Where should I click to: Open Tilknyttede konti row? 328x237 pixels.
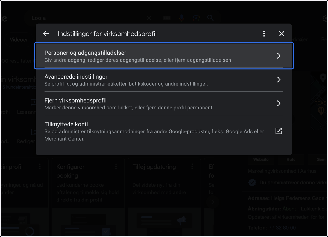[x=164, y=131]
